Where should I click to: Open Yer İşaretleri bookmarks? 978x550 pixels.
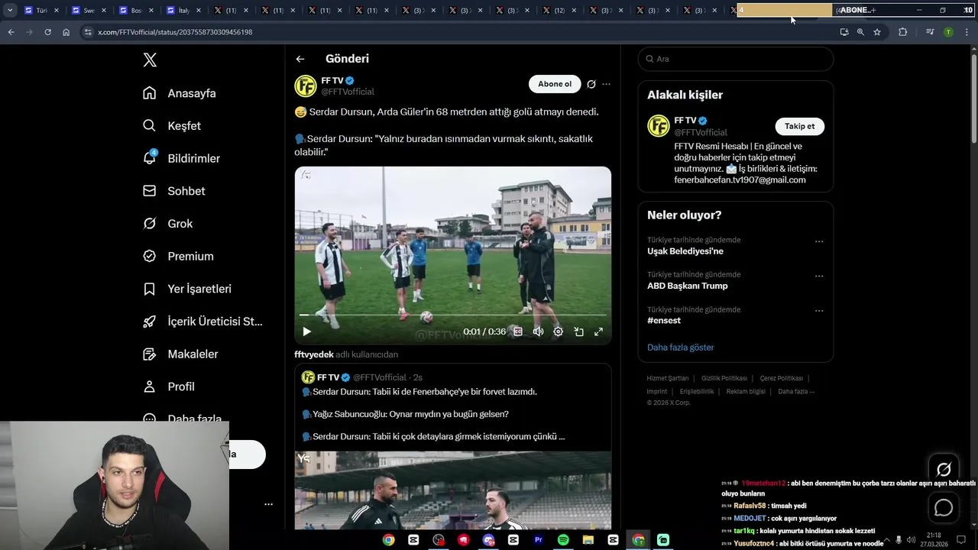pyautogui.click(x=187, y=289)
